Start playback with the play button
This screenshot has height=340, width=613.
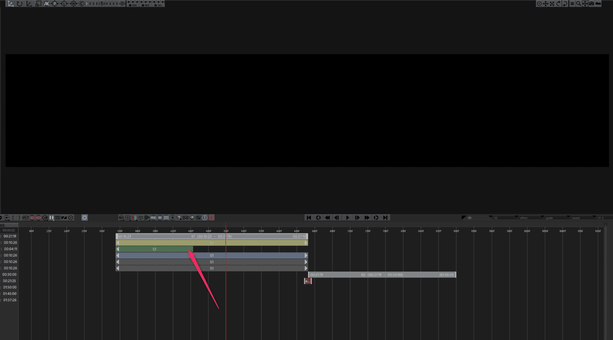(x=347, y=218)
